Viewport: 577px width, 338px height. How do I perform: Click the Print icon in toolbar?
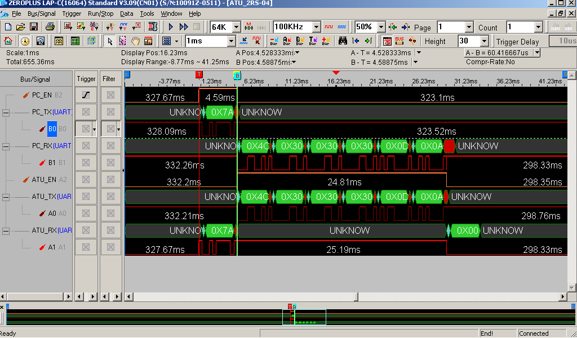[50, 27]
